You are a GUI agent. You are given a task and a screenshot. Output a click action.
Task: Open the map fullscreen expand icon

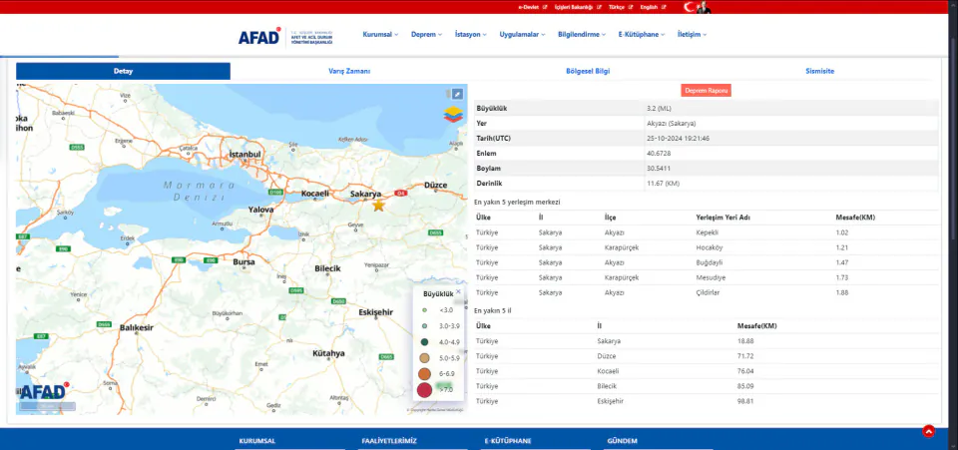[457, 94]
